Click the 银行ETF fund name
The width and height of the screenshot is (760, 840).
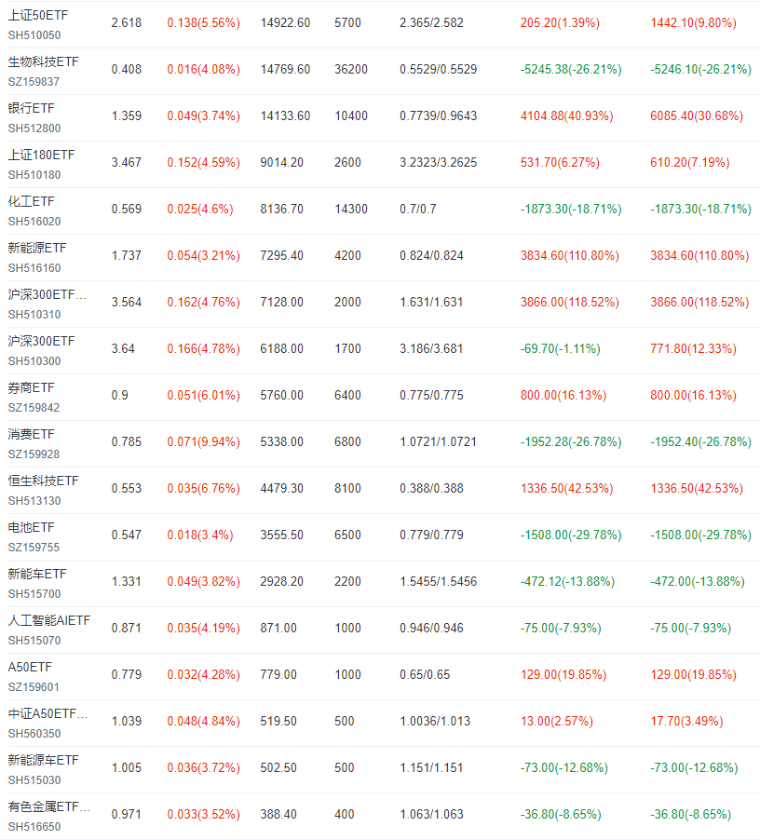(31, 109)
